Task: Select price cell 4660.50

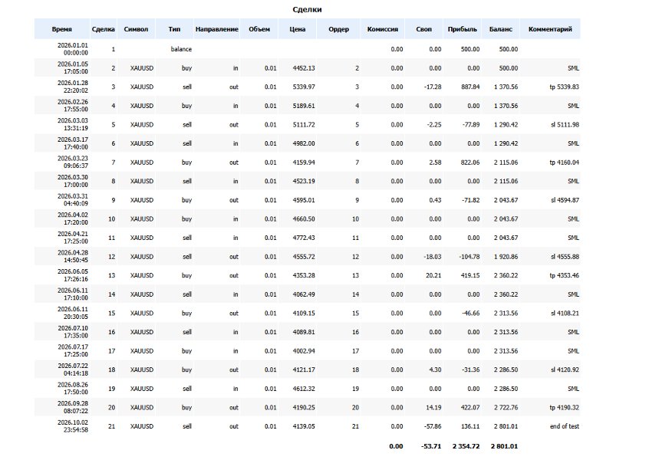Action: pos(304,219)
